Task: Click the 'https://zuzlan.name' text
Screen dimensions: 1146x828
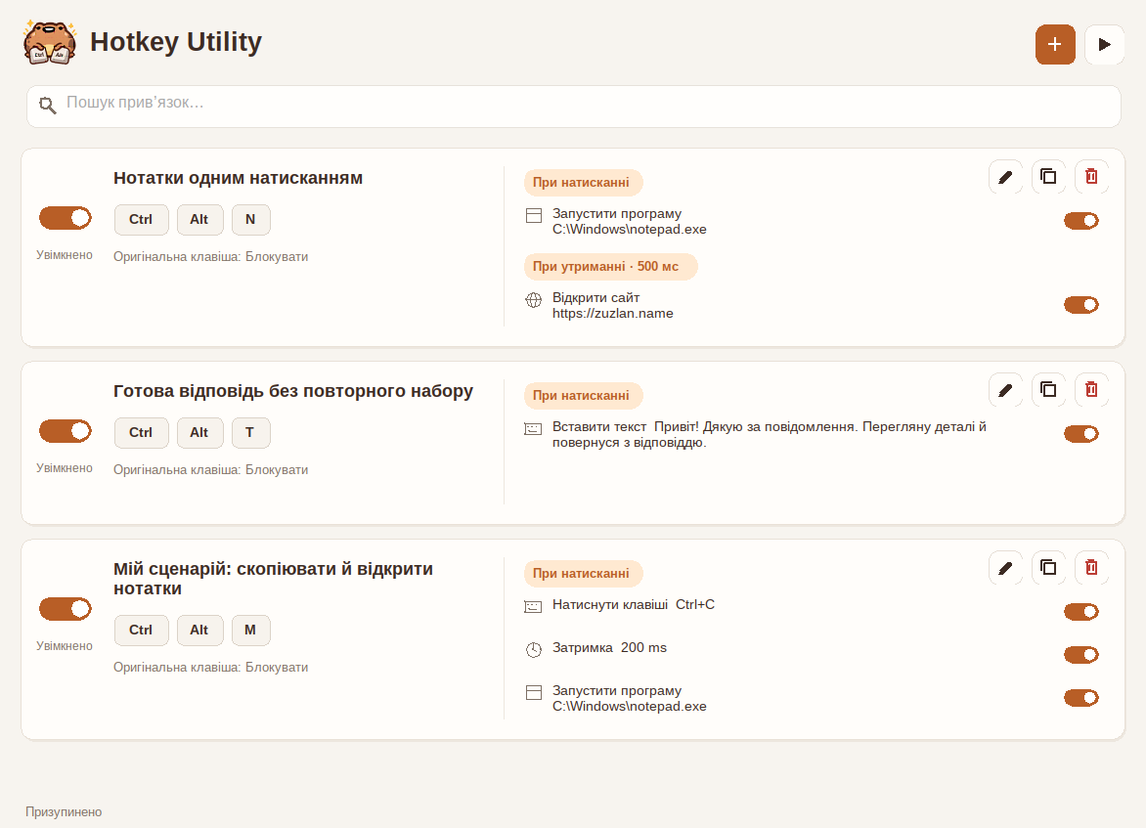Action: tap(612, 314)
